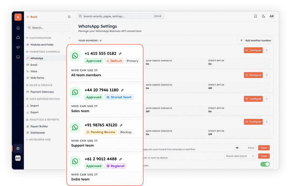Edit number +61 2 9012 4488 pencil
291x186 pixels.
(121, 159)
